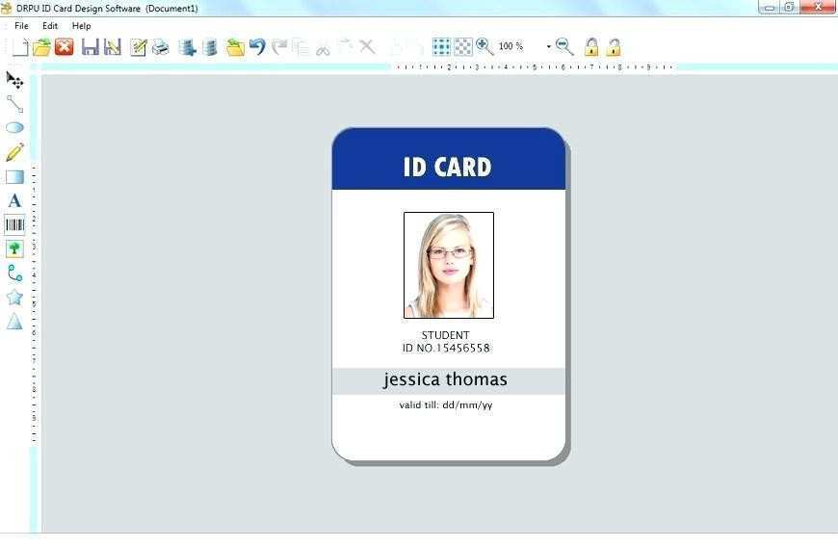Open the Help menu

(81, 26)
